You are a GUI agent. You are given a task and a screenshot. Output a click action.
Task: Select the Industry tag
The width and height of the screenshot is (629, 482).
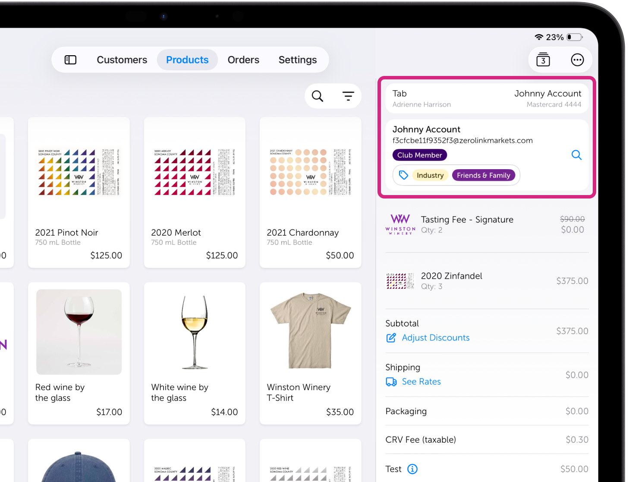click(x=430, y=175)
